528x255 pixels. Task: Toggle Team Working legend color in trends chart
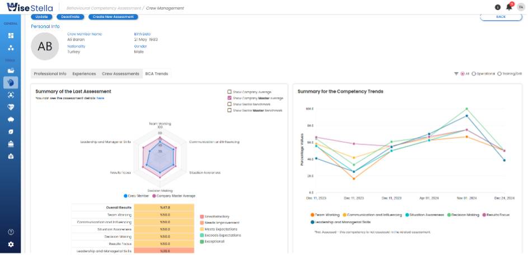pyautogui.click(x=311, y=214)
